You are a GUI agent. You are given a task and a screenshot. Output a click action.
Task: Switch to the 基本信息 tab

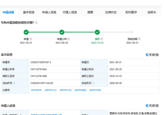(29, 12)
